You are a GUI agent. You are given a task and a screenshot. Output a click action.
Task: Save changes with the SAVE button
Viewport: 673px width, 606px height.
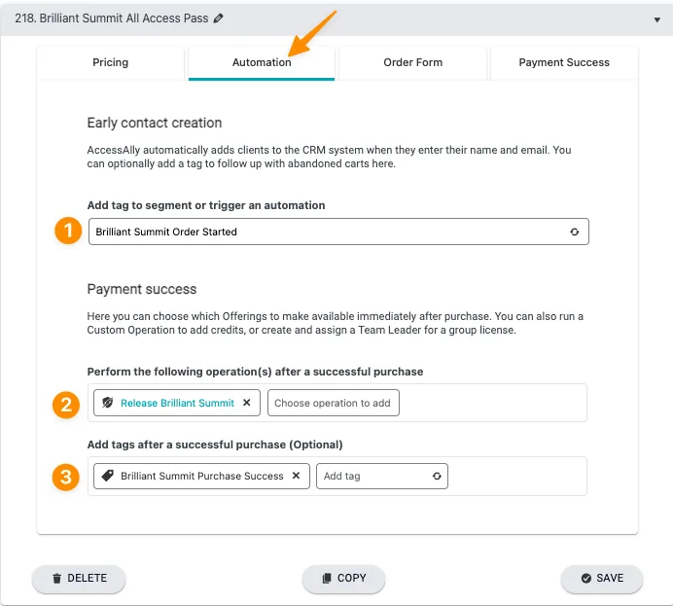[x=601, y=578]
